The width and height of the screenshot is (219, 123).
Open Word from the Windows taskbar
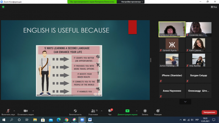90,120
